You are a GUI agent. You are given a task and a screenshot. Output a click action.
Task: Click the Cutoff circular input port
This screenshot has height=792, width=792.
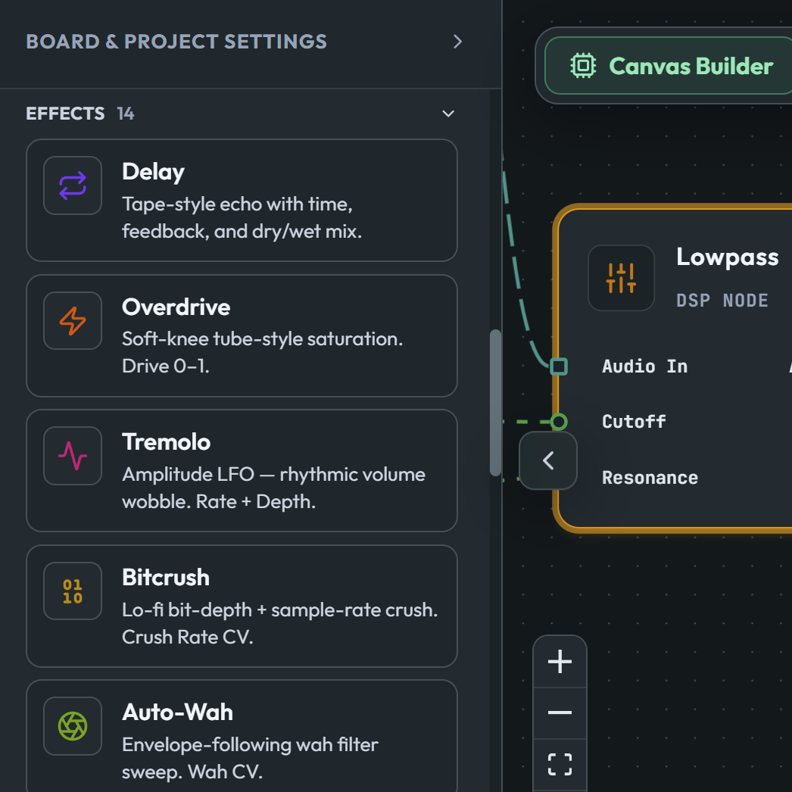coord(559,422)
